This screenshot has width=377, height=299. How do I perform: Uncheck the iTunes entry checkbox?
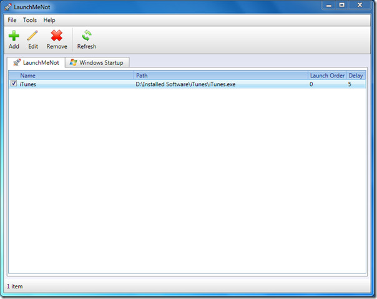point(14,84)
